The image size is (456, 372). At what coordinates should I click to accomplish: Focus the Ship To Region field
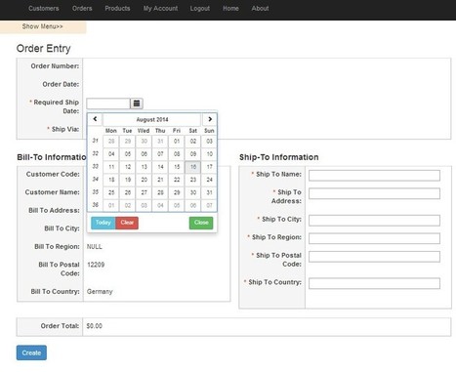(374, 238)
